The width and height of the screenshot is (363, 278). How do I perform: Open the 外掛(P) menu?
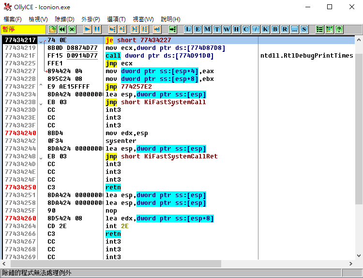[91, 19]
